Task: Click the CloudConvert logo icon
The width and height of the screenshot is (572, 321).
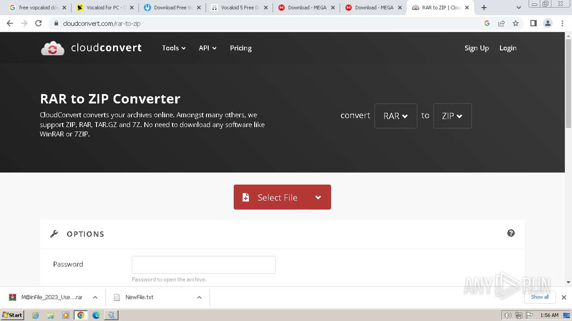Action: 53,48
